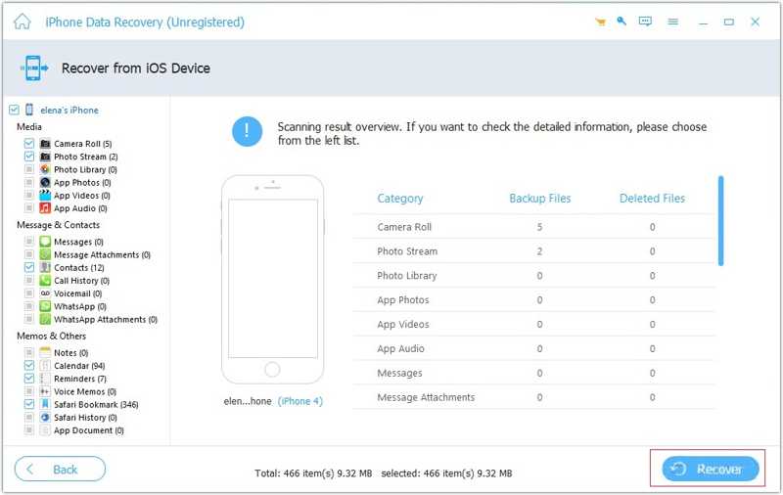Open WhatsApp Attachments (0) in the list
The image size is (783, 495).
pos(106,319)
